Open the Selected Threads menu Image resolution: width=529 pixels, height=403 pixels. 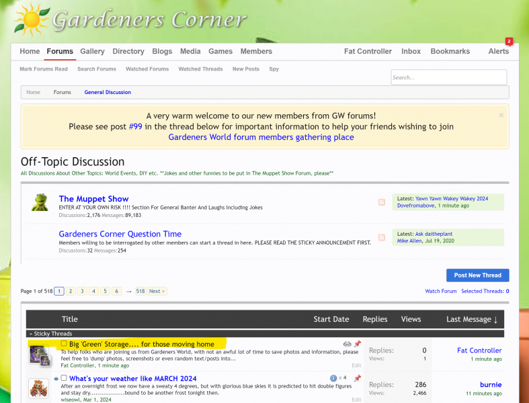coord(485,291)
